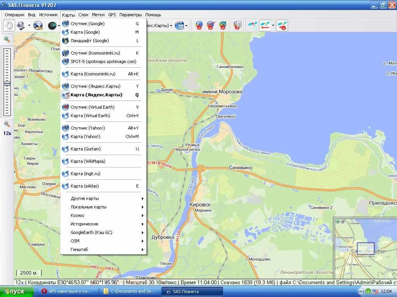The height and width of the screenshot is (297, 397).
Task: Open the Пуск start button
Action: point(17,292)
